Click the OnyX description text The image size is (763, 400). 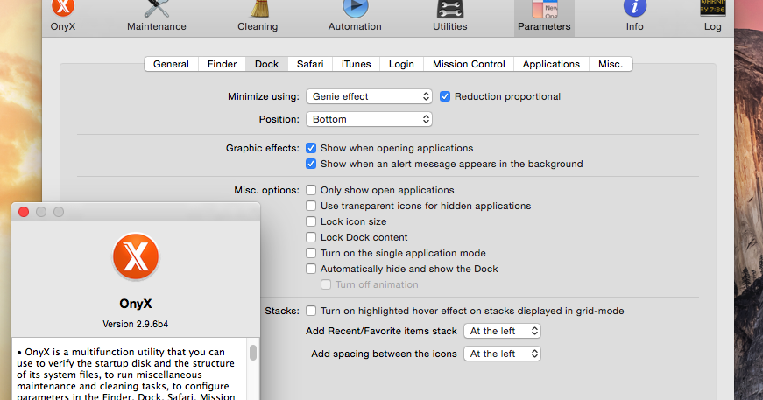tap(126, 375)
